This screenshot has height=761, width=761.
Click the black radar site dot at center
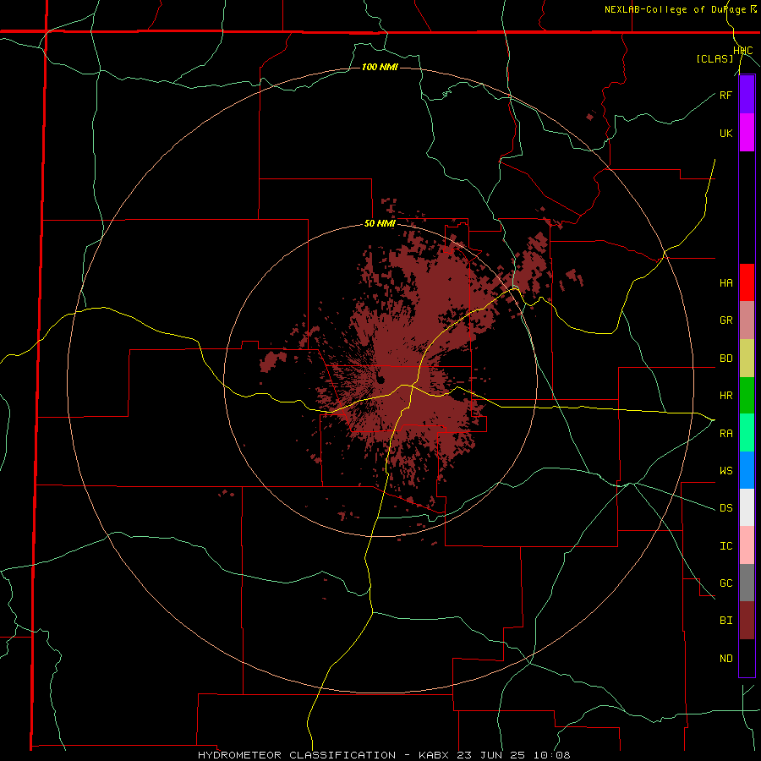click(x=380, y=380)
